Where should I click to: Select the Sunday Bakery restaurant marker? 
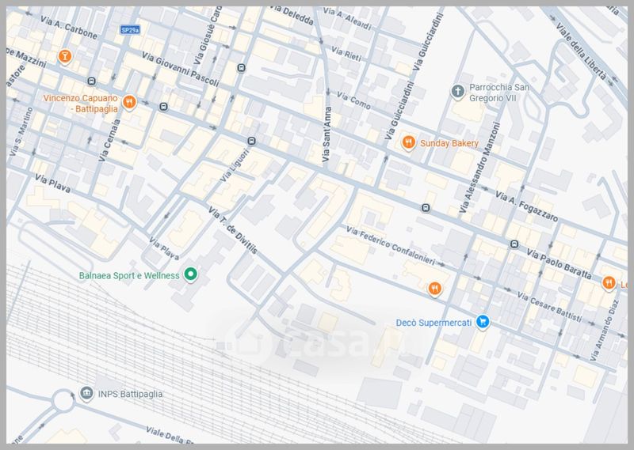coord(408,142)
